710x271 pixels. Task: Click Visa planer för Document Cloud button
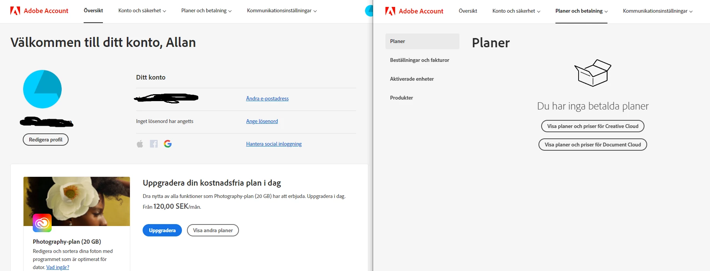[x=593, y=145]
